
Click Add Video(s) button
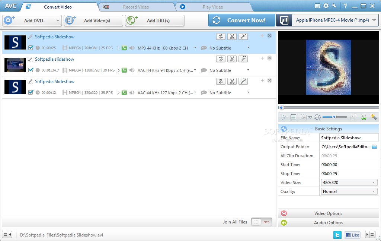point(93,20)
